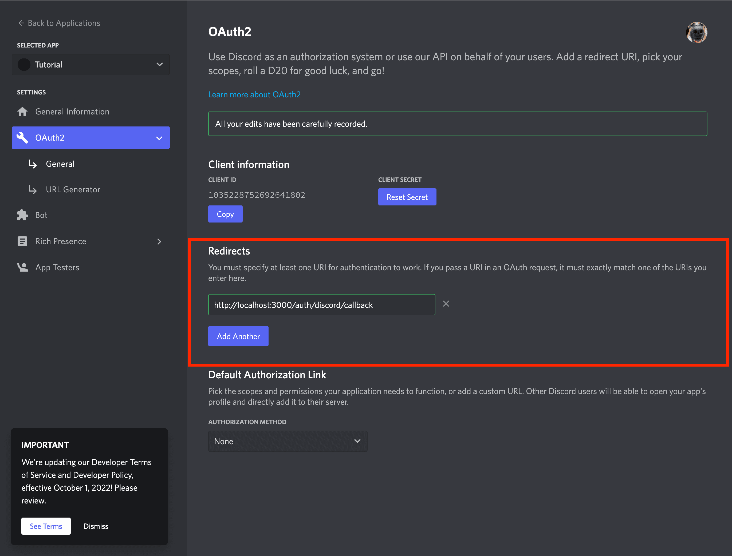Click the Redirects heading
Screen dimensions: 732x556
point(229,251)
